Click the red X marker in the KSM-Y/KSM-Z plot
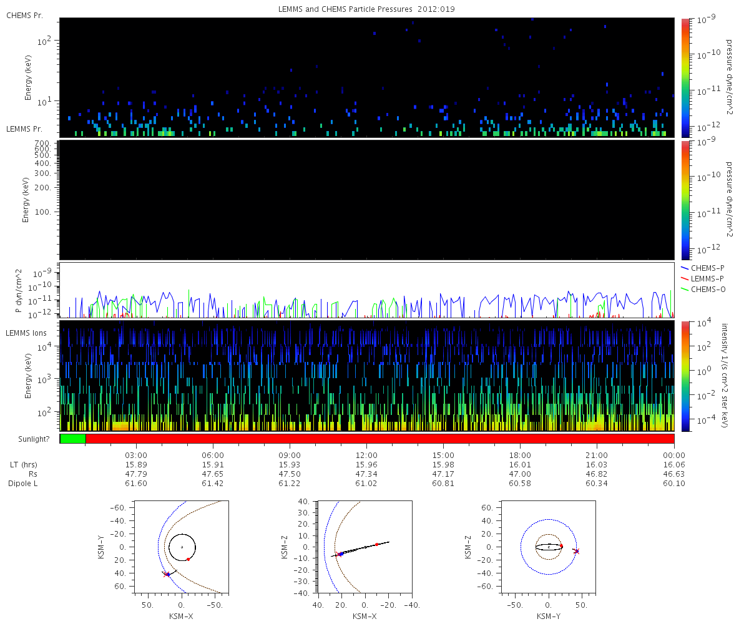 click(x=576, y=551)
